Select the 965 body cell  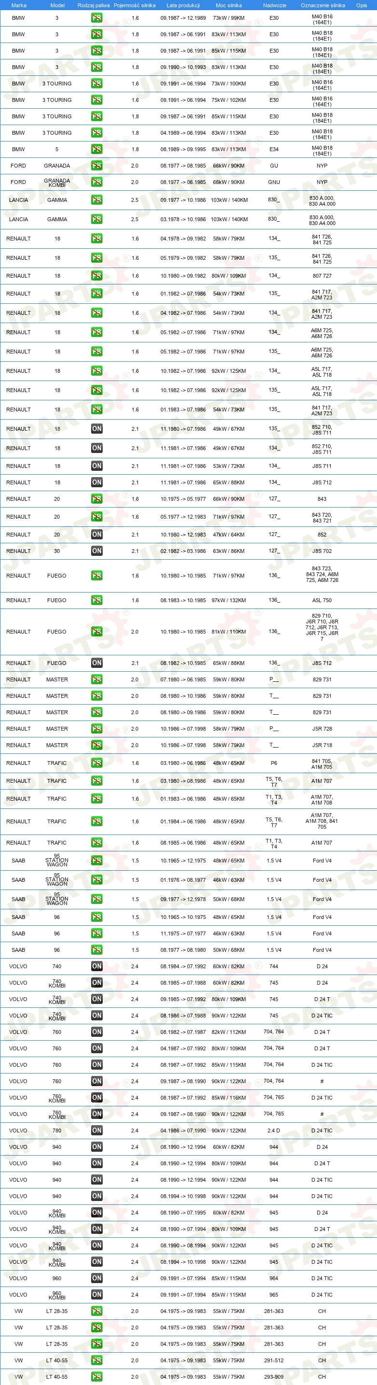coord(274,1295)
